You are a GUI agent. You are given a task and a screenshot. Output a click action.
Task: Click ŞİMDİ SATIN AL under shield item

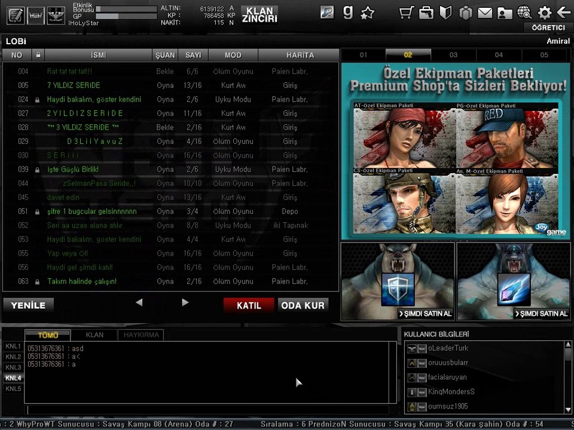click(x=425, y=314)
